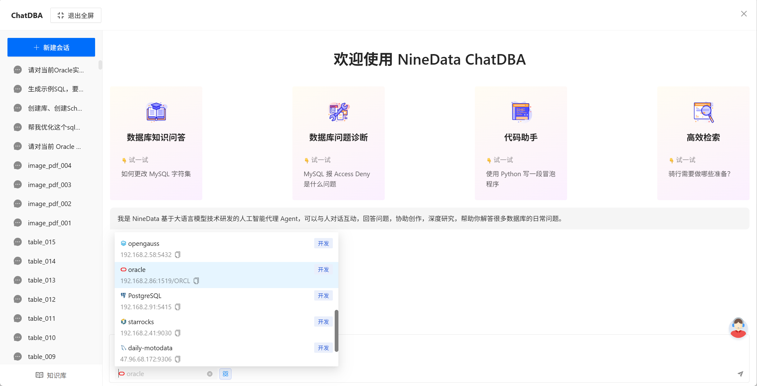
Task: Click the conversation sidebar scrollbar
Action: 100,65
